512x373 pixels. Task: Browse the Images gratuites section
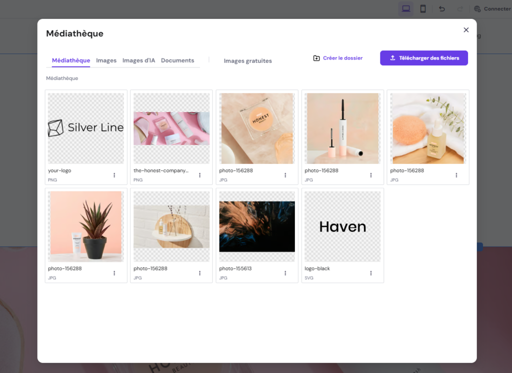click(x=247, y=60)
